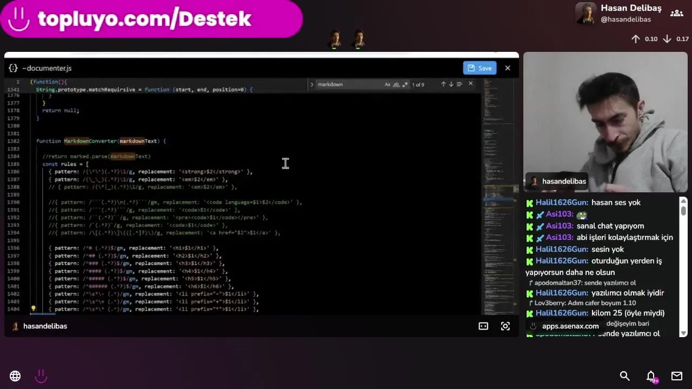Screen dimensions: 692x389
Task: Open the viewers group icon next to Hasan Delibaş
Action: click(x=676, y=14)
